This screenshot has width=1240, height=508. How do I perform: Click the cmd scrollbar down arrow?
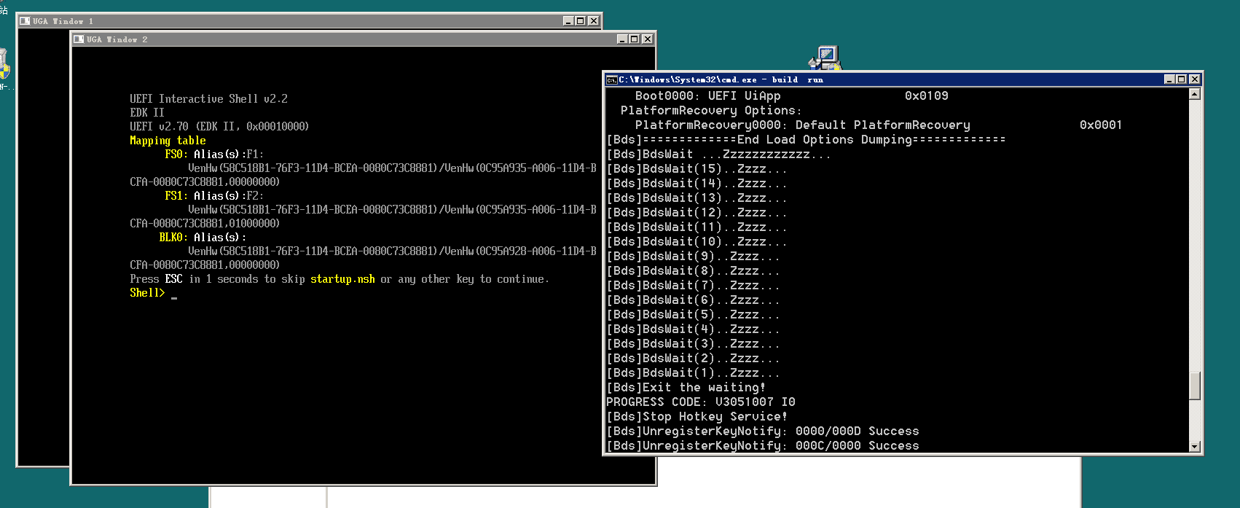point(1195,446)
